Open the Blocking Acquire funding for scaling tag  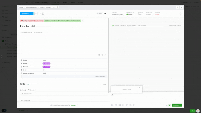tap(32, 21)
